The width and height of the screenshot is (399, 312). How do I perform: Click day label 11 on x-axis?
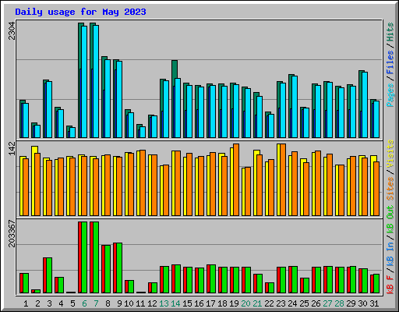[140, 303]
